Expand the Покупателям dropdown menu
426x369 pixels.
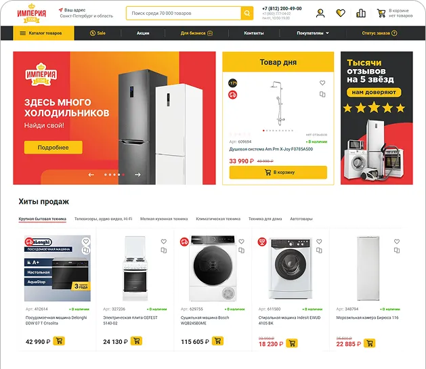click(313, 33)
